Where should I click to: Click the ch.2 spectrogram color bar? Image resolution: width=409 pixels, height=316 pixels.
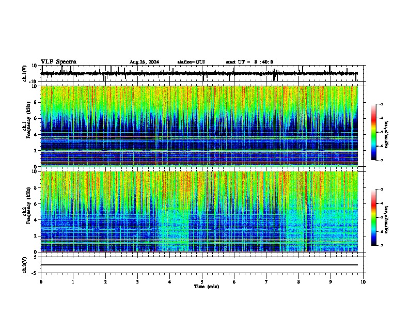click(373, 217)
